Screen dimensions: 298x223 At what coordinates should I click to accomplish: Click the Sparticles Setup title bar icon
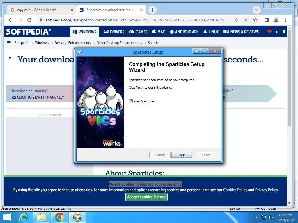pyautogui.click(x=79, y=52)
